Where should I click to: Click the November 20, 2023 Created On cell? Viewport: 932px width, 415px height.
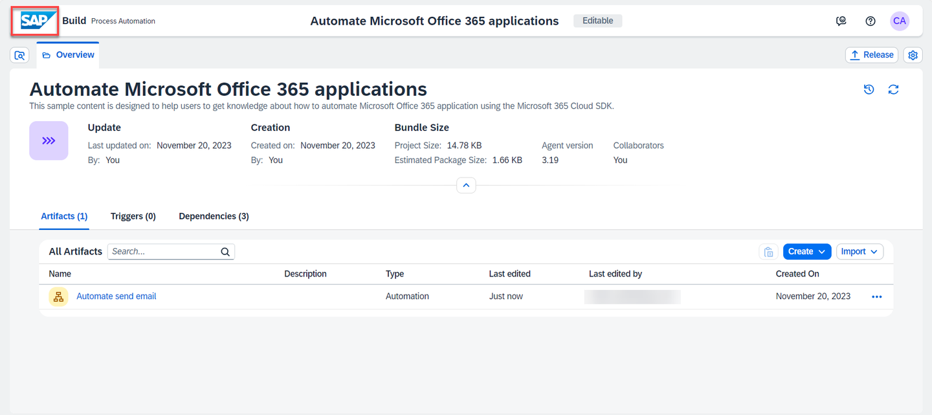[x=813, y=297]
